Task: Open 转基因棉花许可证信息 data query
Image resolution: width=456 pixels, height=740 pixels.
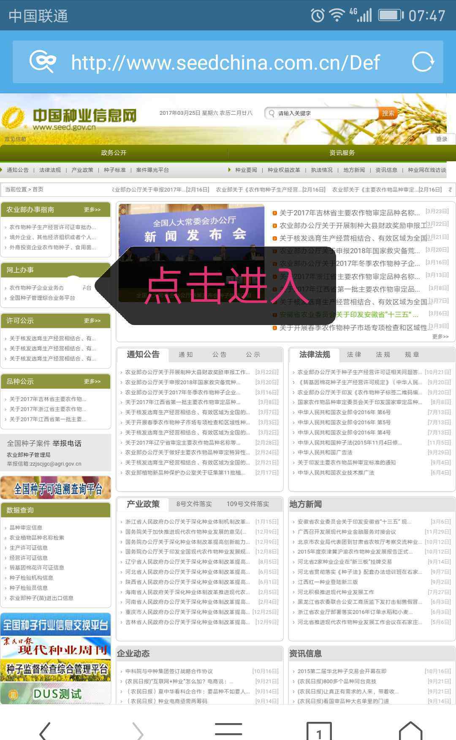Action: tap(37, 568)
